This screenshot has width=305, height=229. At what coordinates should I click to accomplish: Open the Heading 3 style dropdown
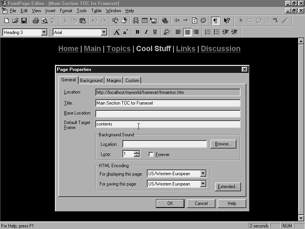44,32
